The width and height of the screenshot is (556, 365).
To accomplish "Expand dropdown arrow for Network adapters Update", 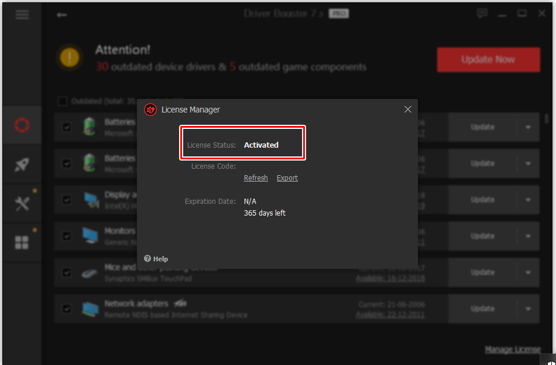I will [x=528, y=309].
